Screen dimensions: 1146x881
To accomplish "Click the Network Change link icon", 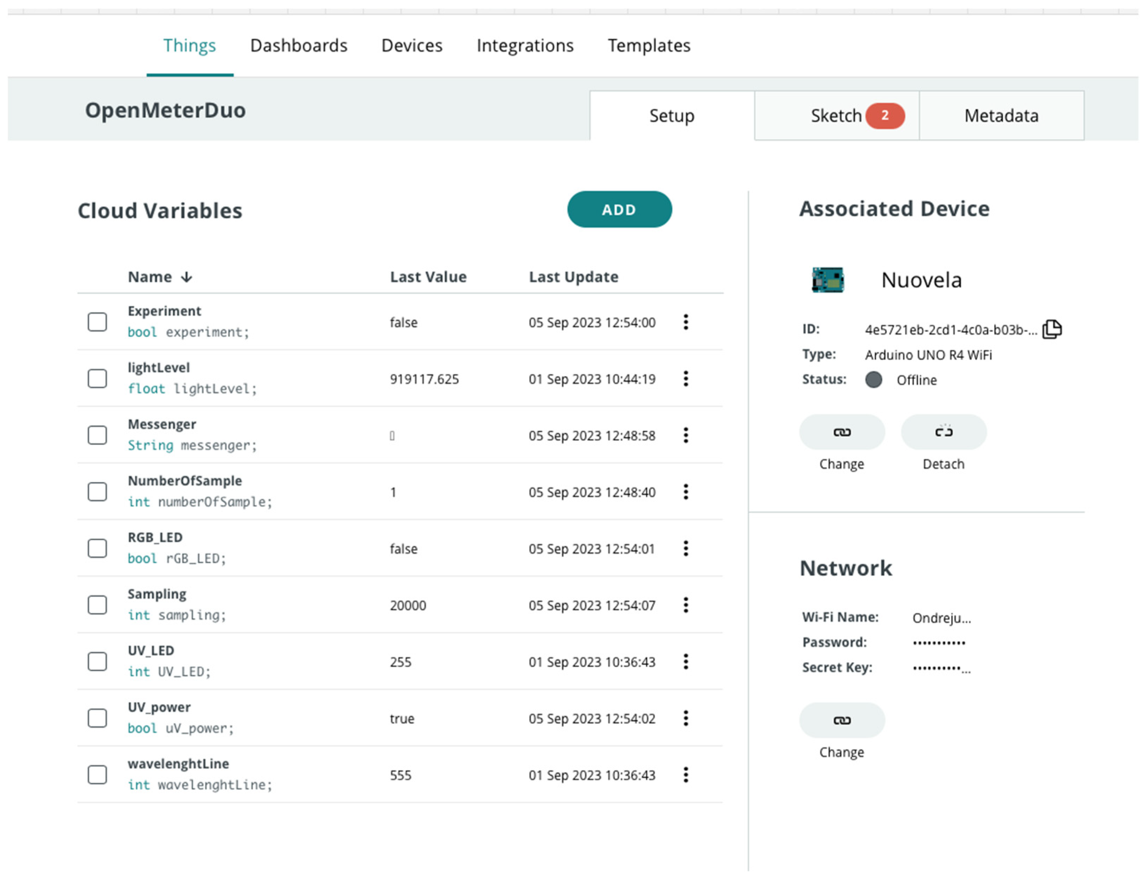I will click(x=841, y=720).
